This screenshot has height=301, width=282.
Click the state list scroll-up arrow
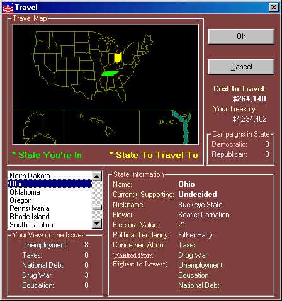tap(97, 176)
